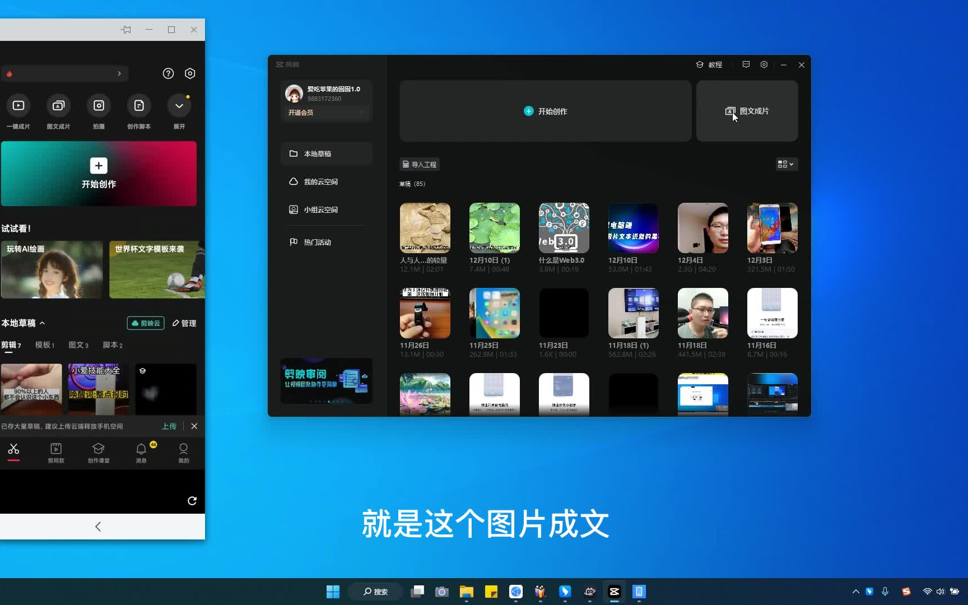Open 图文成片 icon in phone window

58,106
